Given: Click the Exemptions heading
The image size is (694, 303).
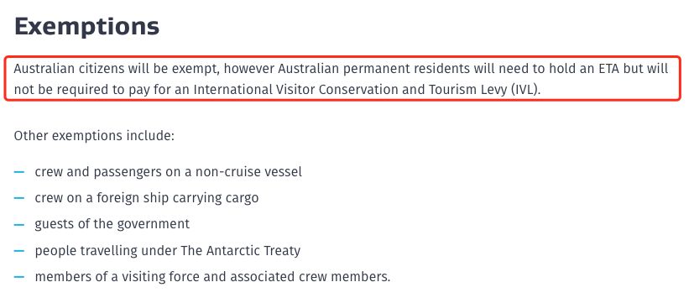Looking at the screenshot, I should 86,26.
